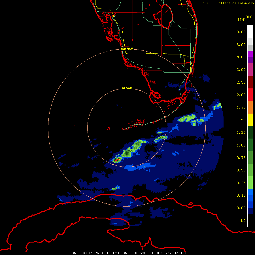Click the ONE HOUR PRECIPITATION KBYX caption
The image size is (255, 255).
[x=129, y=253]
